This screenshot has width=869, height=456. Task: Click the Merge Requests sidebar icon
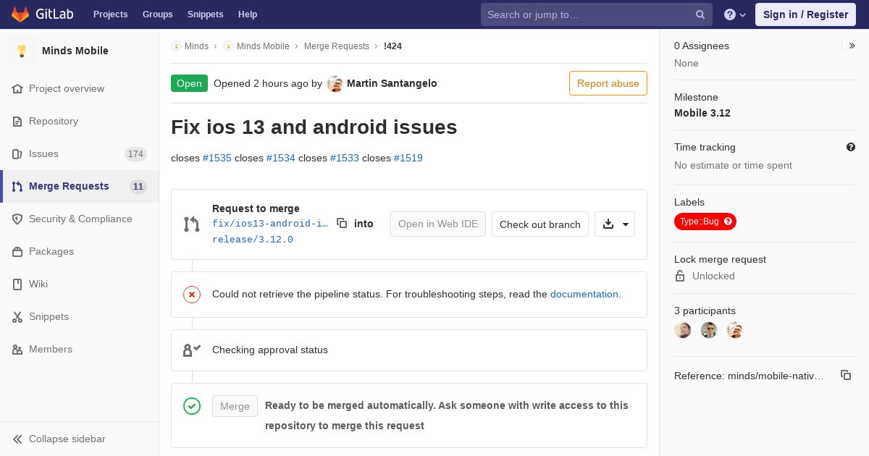[17, 187]
